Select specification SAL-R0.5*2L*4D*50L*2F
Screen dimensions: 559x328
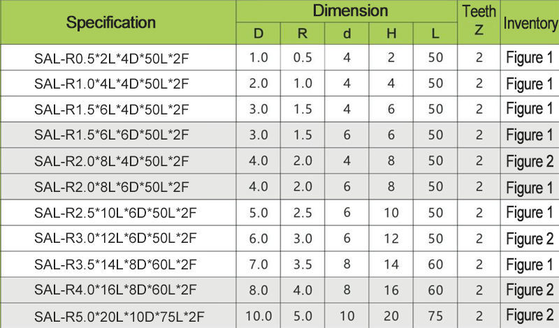pos(112,59)
